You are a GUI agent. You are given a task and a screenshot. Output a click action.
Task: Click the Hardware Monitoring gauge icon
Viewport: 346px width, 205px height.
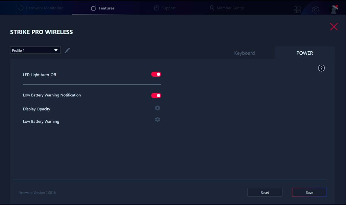pyautogui.click(x=21, y=8)
